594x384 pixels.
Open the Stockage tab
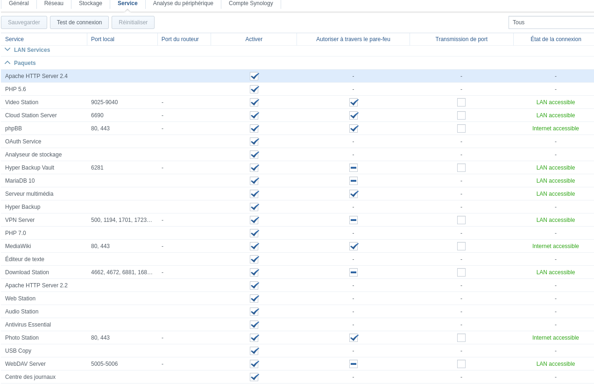point(91,4)
